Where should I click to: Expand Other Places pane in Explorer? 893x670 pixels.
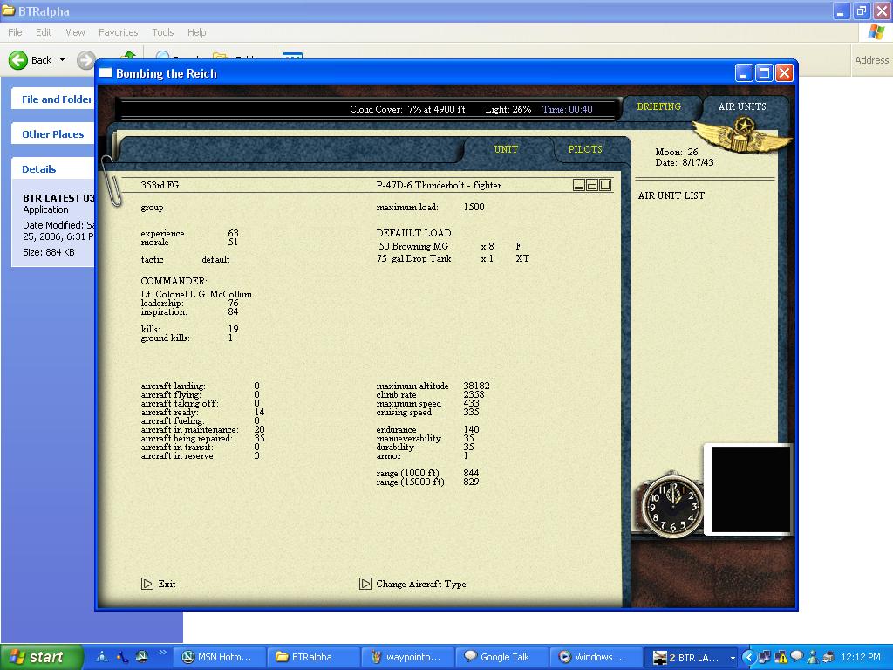[53, 133]
